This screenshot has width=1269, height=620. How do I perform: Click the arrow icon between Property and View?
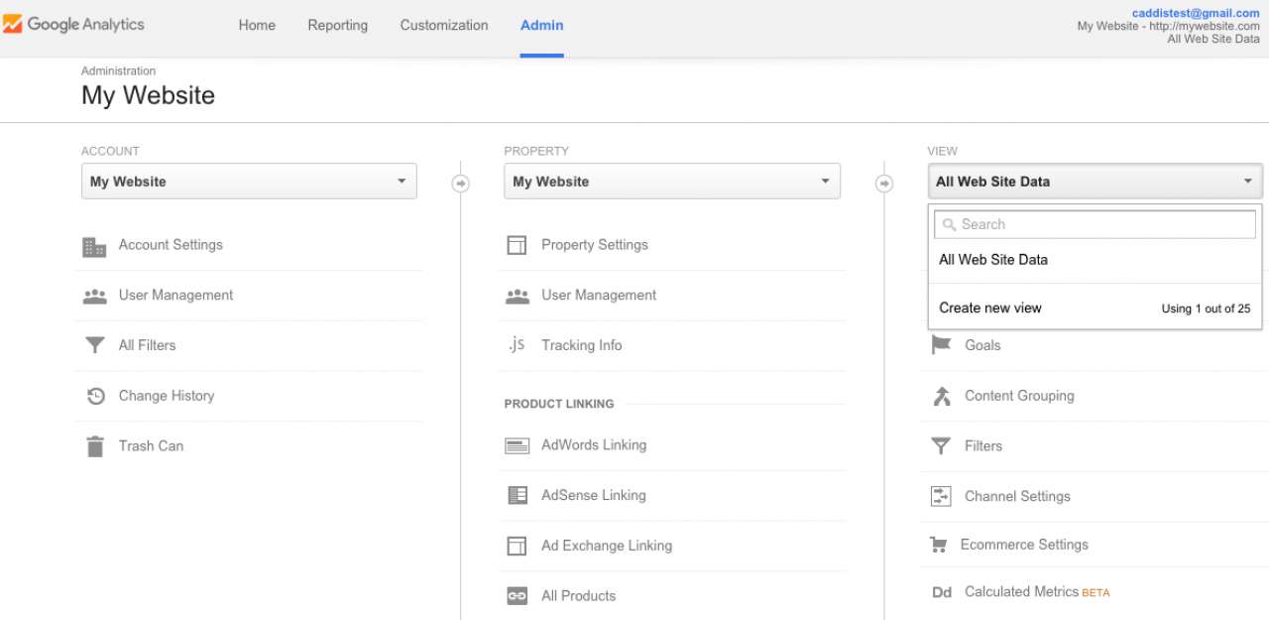coord(884,184)
